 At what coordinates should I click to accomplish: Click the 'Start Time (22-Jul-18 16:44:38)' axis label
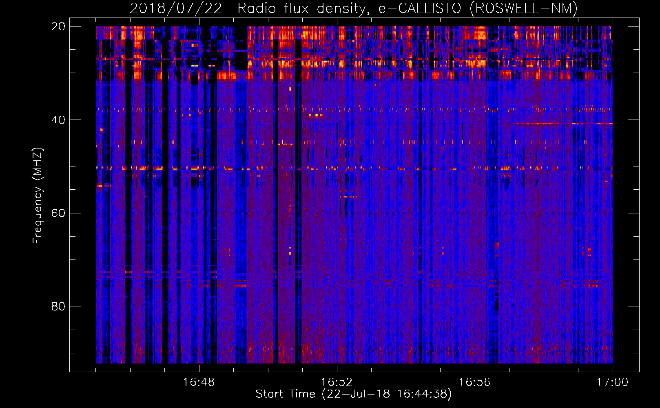354,394
